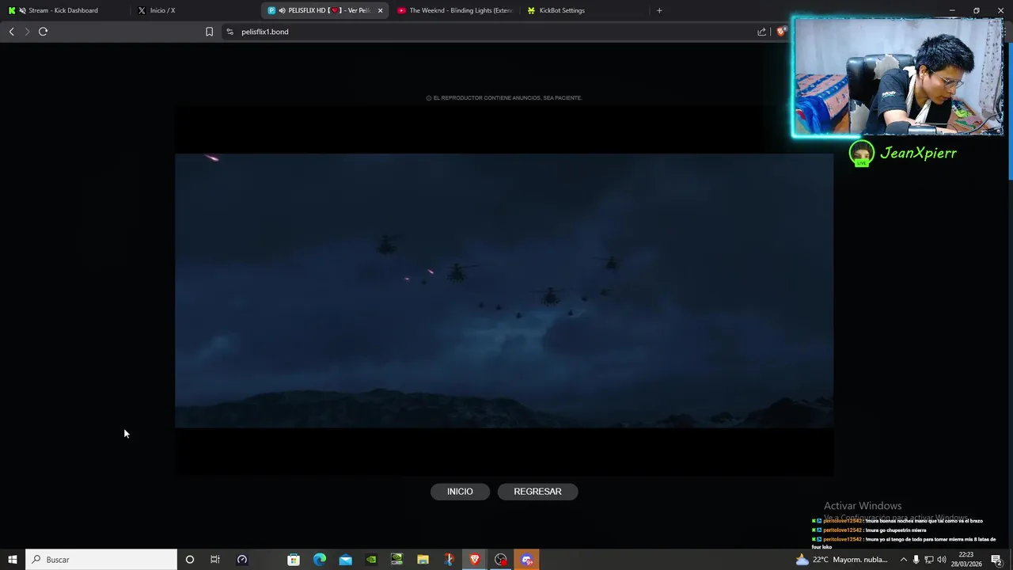
Task: Open network settings tray icon
Action: (929, 560)
